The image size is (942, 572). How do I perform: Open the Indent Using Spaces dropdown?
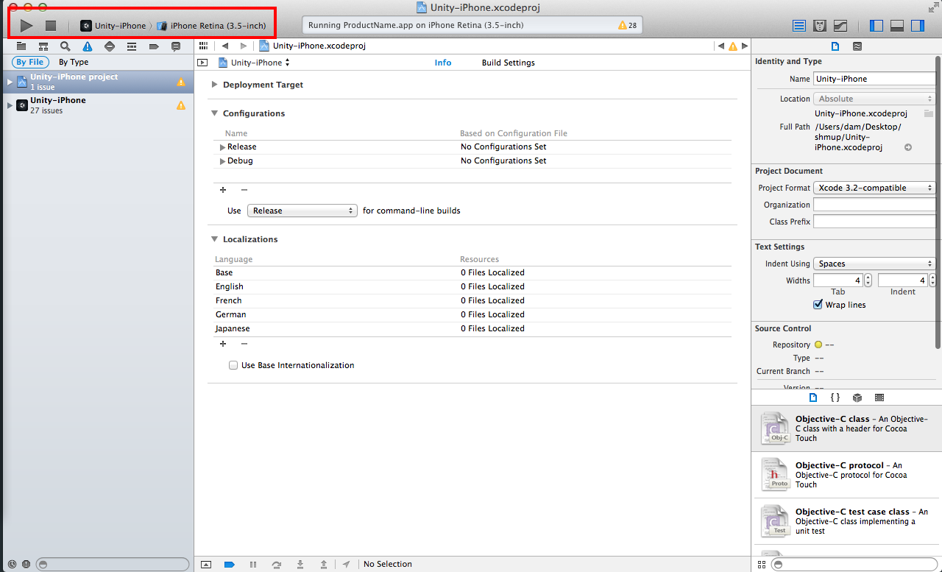pos(874,264)
